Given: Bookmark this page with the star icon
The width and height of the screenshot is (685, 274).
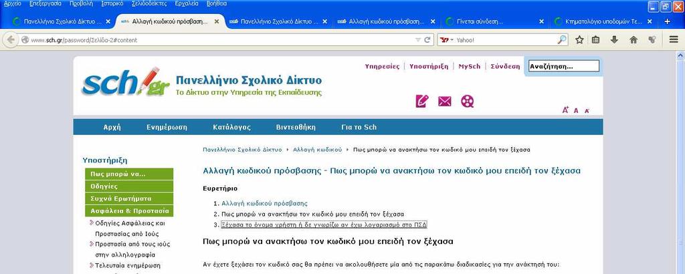Looking at the screenshot, I should tap(579, 39).
